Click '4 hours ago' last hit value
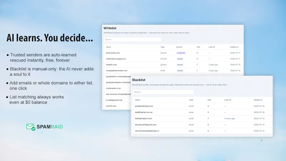The image size is (286, 161). click(230, 118)
